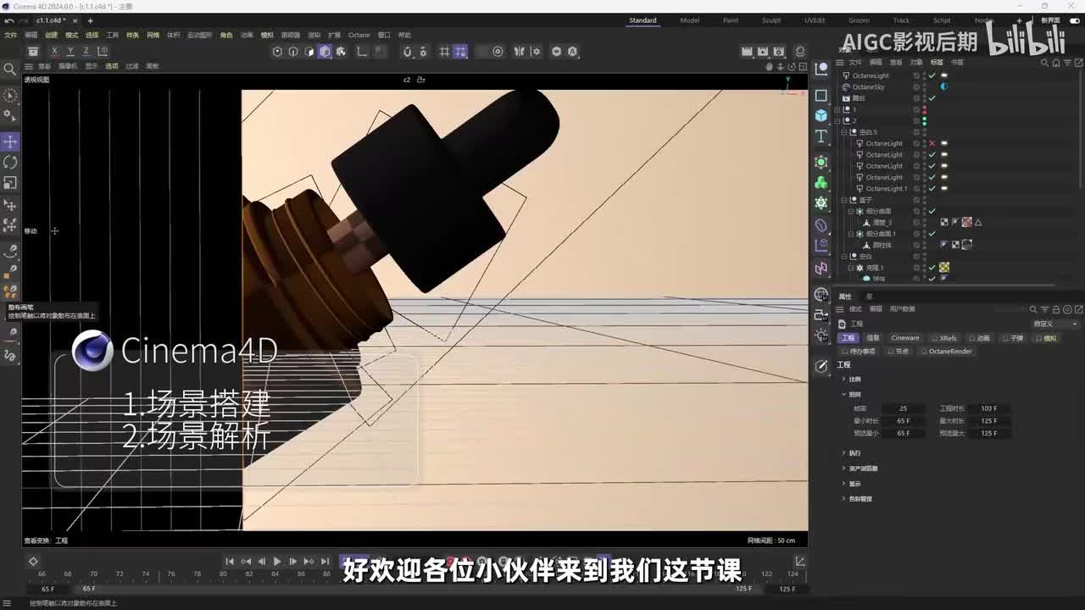Select the Move tool in left toolbar
1085x610 pixels.
coord(10,141)
